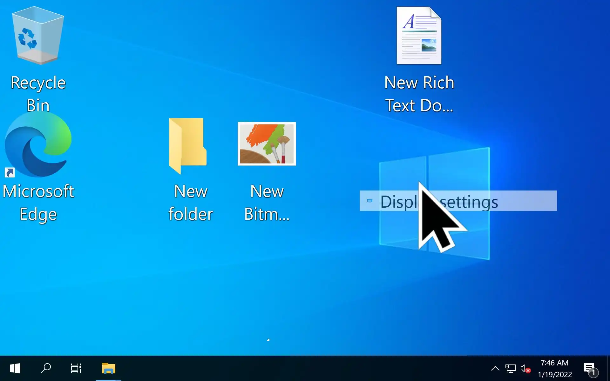Click the Microsoft Edge label text

[x=38, y=203]
